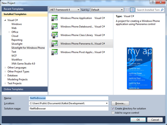This screenshot has height=125, width=167.
Task: Click the search magnifier icon
Action: pyautogui.click(x=162, y=10)
